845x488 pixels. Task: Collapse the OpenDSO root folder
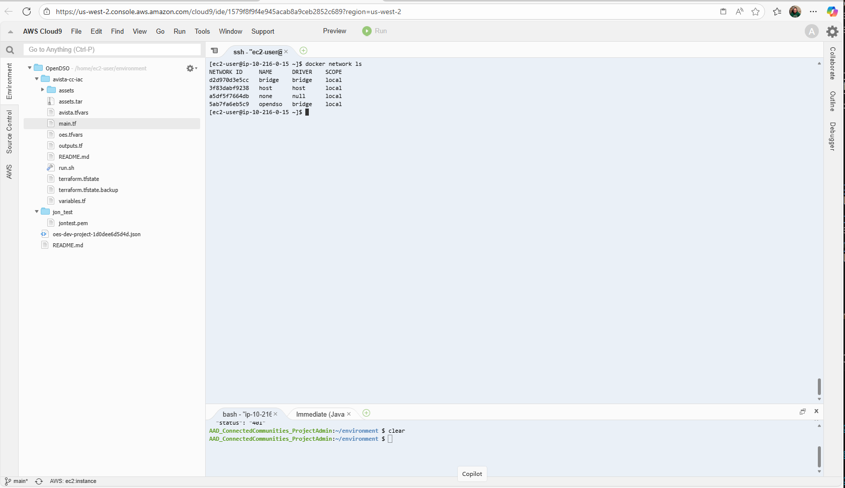click(30, 68)
